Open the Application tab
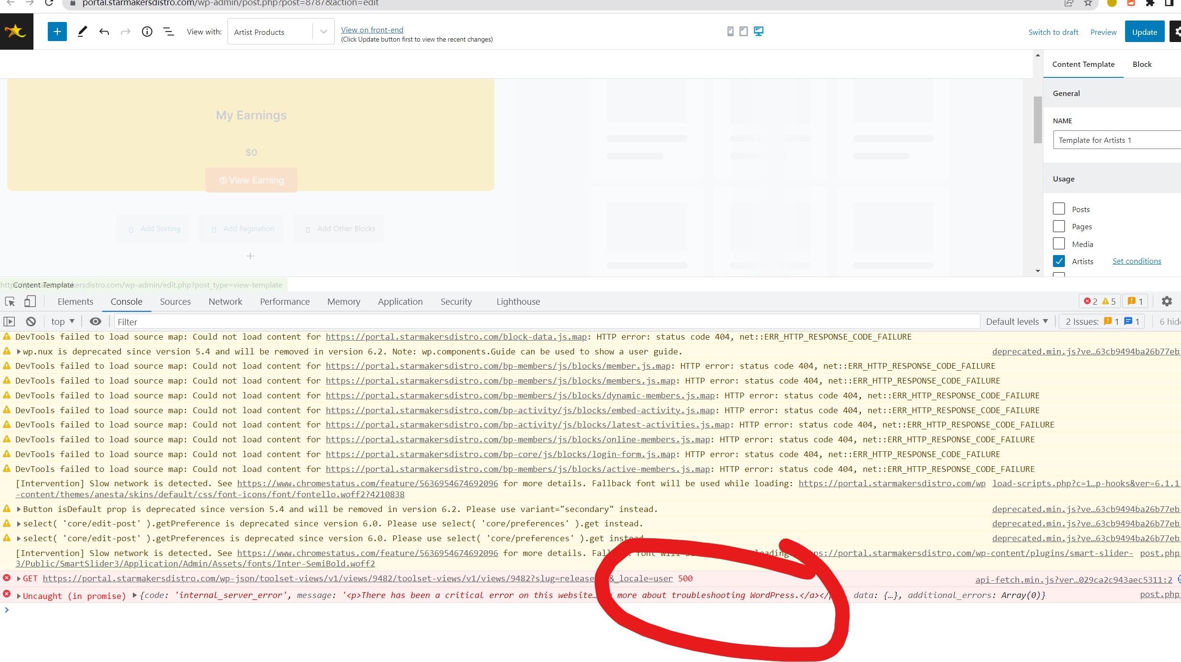Viewport: 1181px width, 662px height. point(400,301)
